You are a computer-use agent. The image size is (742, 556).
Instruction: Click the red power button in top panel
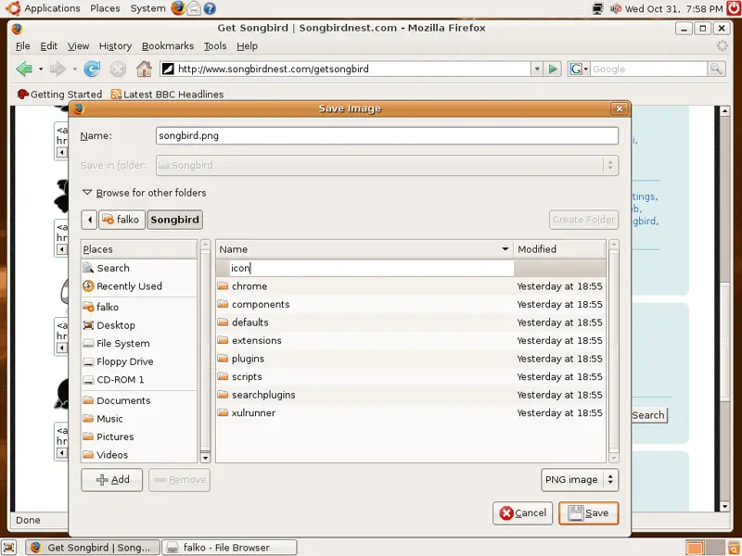click(x=734, y=8)
